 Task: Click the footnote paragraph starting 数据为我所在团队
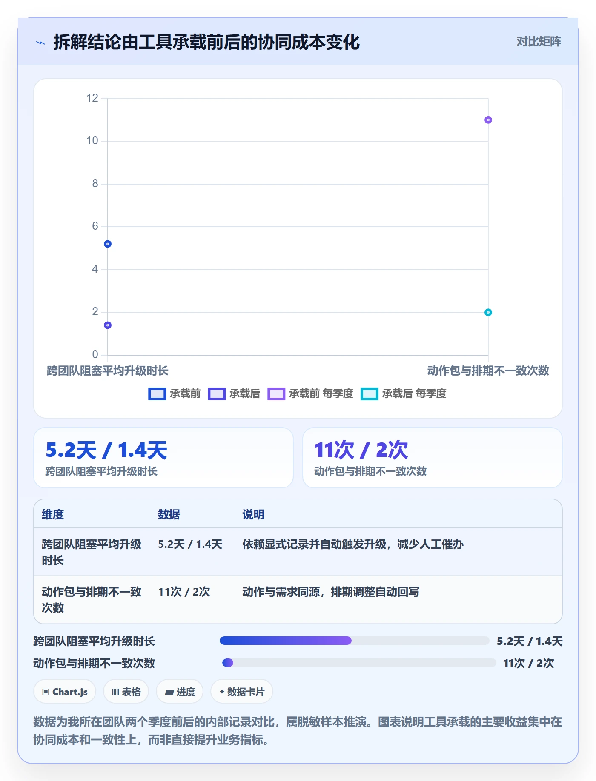click(x=298, y=731)
